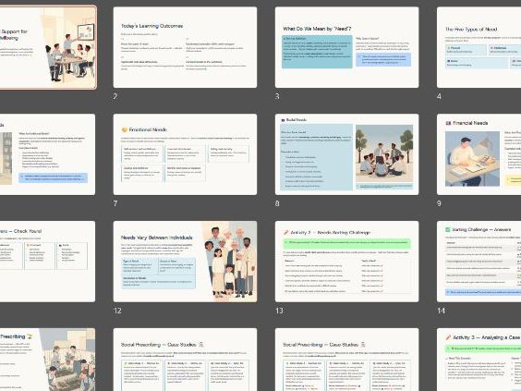Select the Today's Learning Outcomes slide
Viewport: 521px width, 391px height.
click(x=185, y=47)
